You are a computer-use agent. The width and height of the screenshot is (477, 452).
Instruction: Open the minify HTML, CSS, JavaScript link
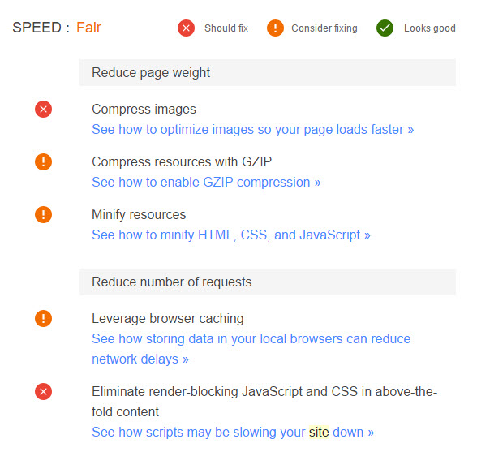(x=231, y=235)
